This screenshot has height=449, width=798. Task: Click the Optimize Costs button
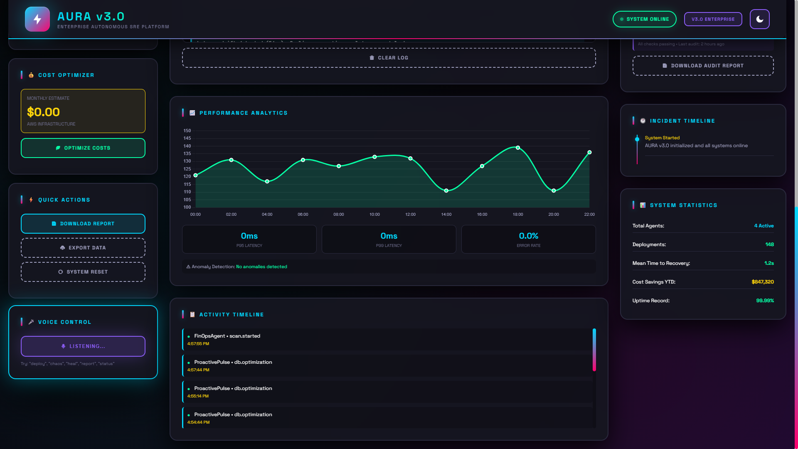(83, 148)
